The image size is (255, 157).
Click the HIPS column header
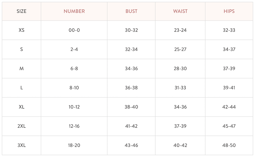pyautogui.click(x=229, y=11)
